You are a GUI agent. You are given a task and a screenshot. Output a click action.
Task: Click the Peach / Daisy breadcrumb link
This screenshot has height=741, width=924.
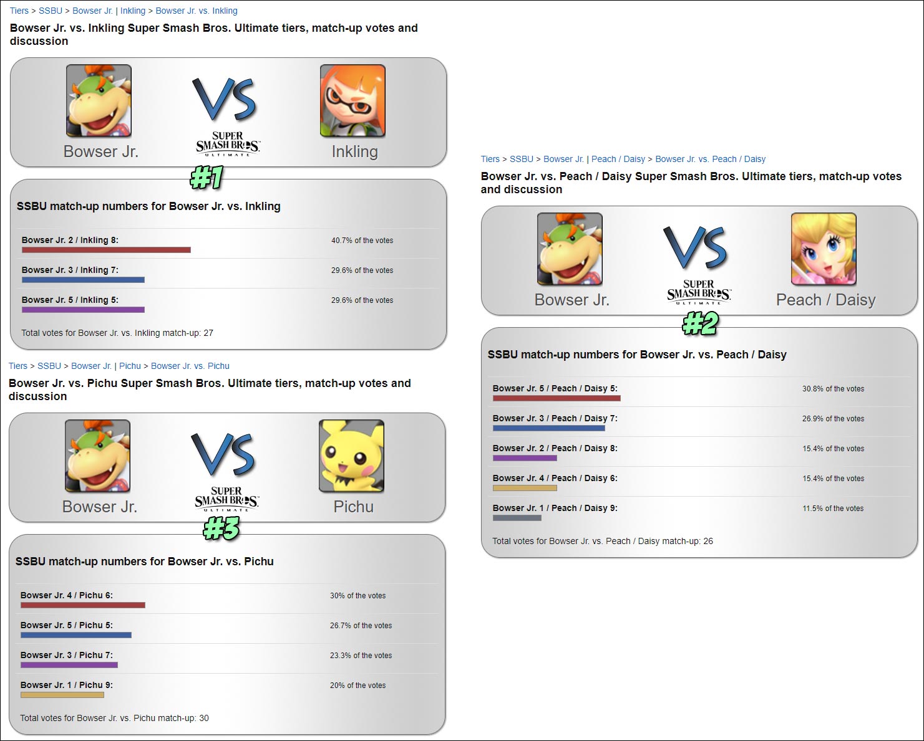(x=618, y=159)
